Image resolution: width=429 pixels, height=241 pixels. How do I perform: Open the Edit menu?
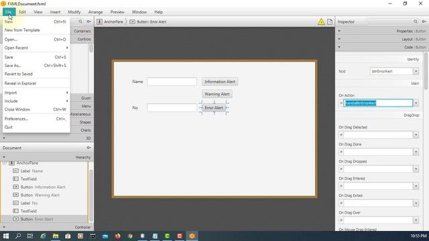[22, 12]
